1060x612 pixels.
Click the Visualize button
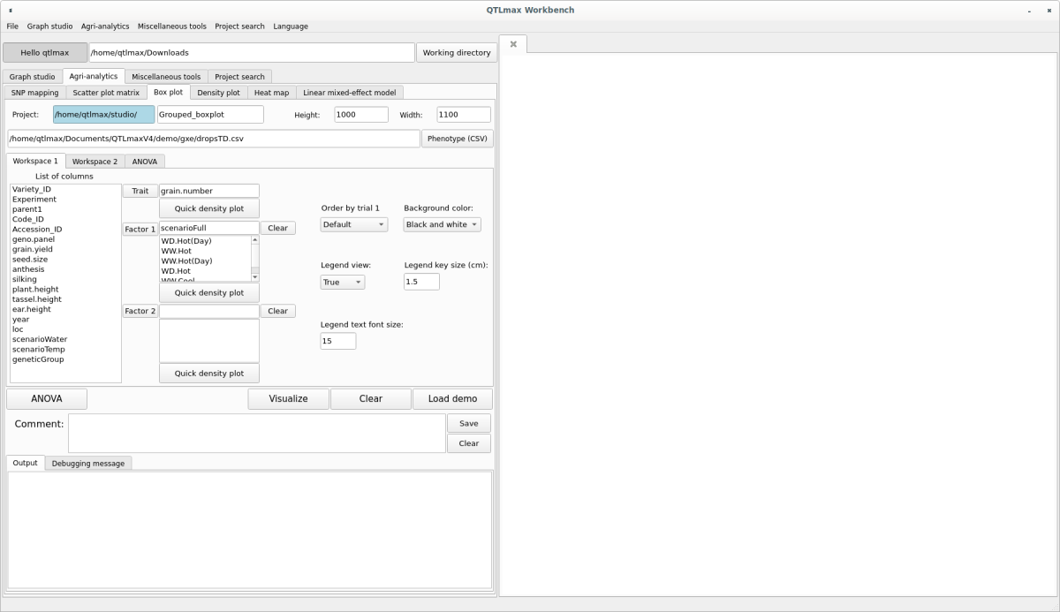[288, 399]
